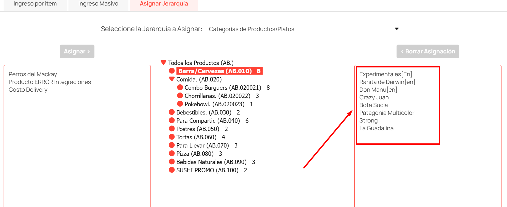Viewport: 507px width, 207px height.
Task: Click the red circle next to SUSHI PROMO
Action: (172, 170)
